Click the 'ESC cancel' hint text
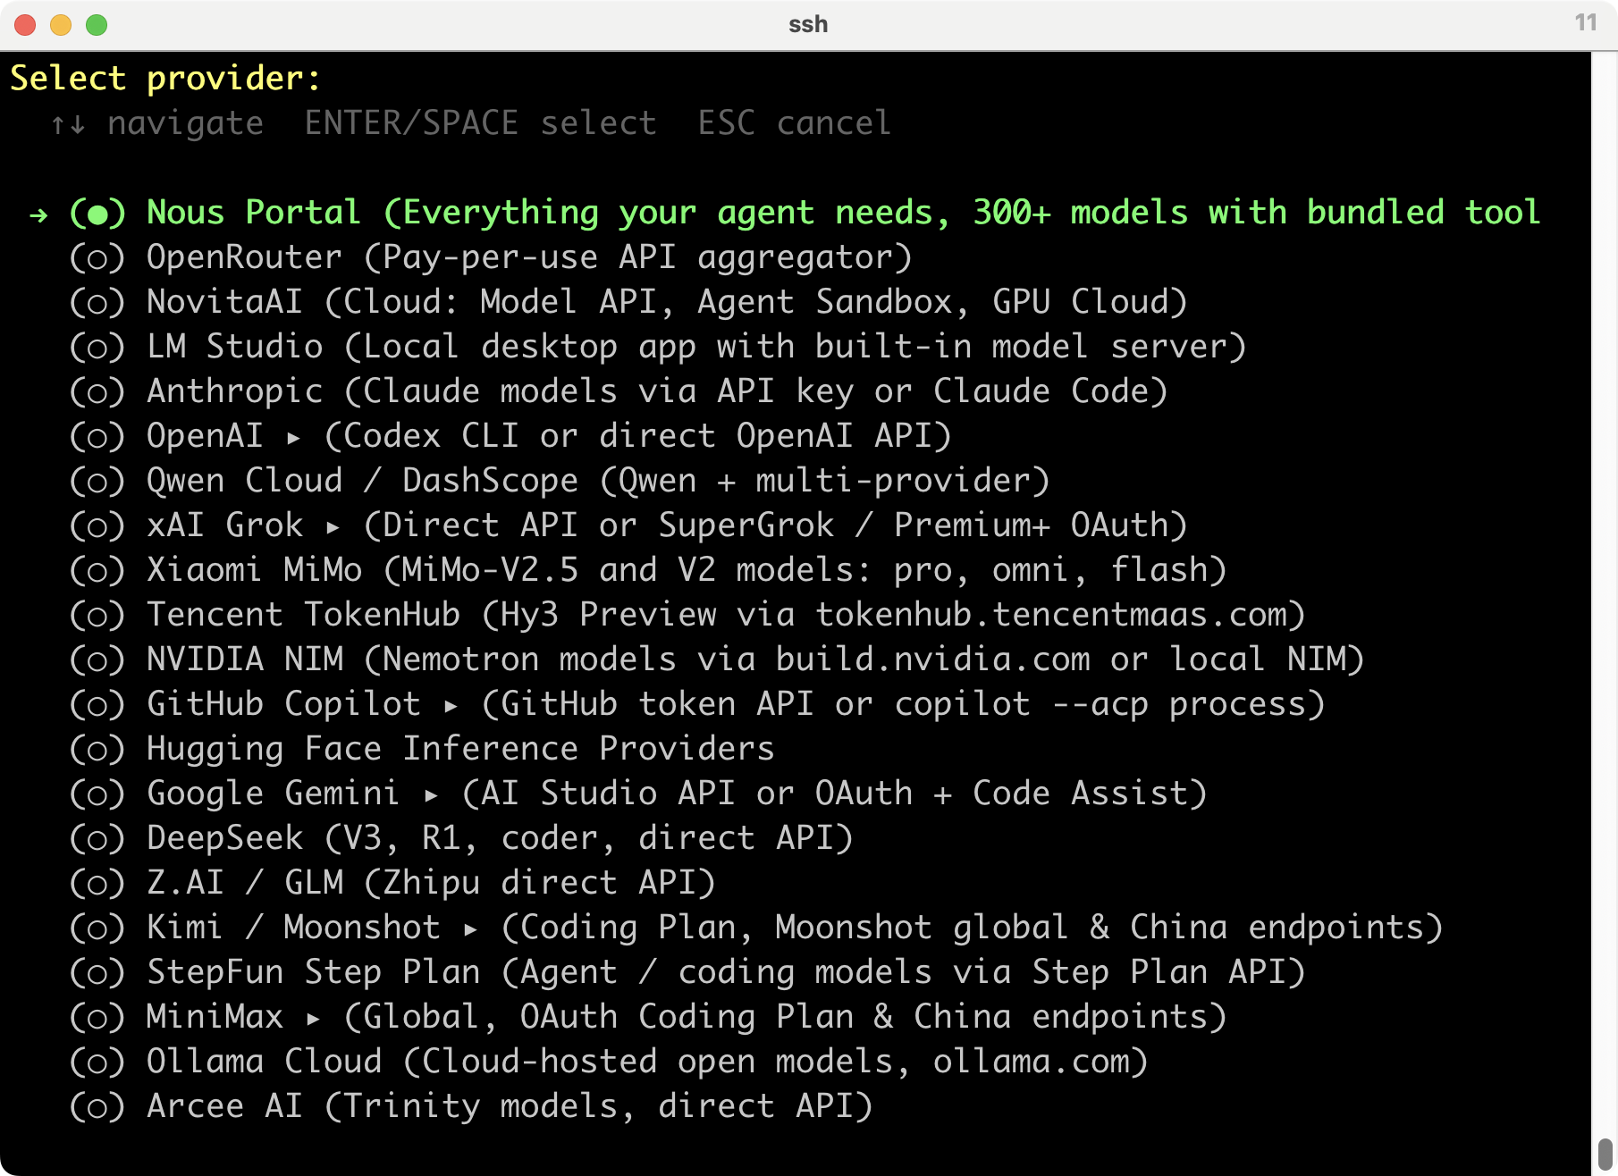1618x1176 pixels. click(795, 123)
